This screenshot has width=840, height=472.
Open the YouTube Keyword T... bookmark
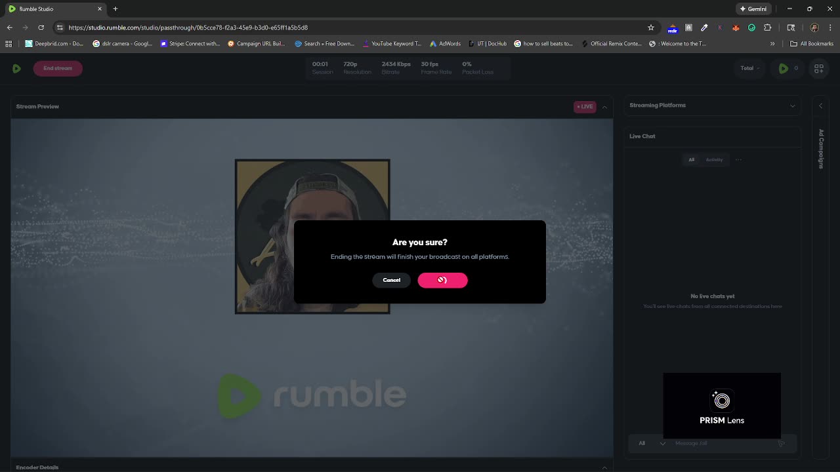click(x=391, y=44)
